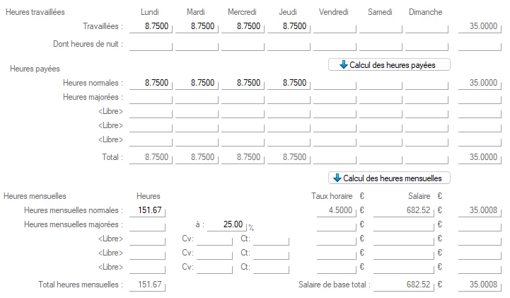Image resolution: width=510 pixels, height=298 pixels.
Task: Select the Jeudi Heures normales field
Action: coord(288,83)
